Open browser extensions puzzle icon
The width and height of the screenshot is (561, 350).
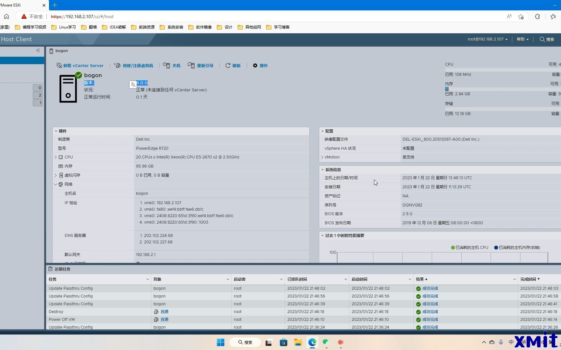pos(537,17)
